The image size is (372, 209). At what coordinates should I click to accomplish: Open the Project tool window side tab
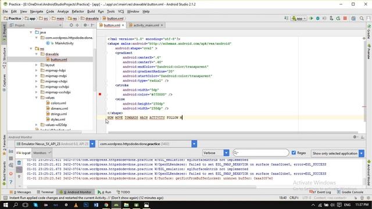(4, 33)
